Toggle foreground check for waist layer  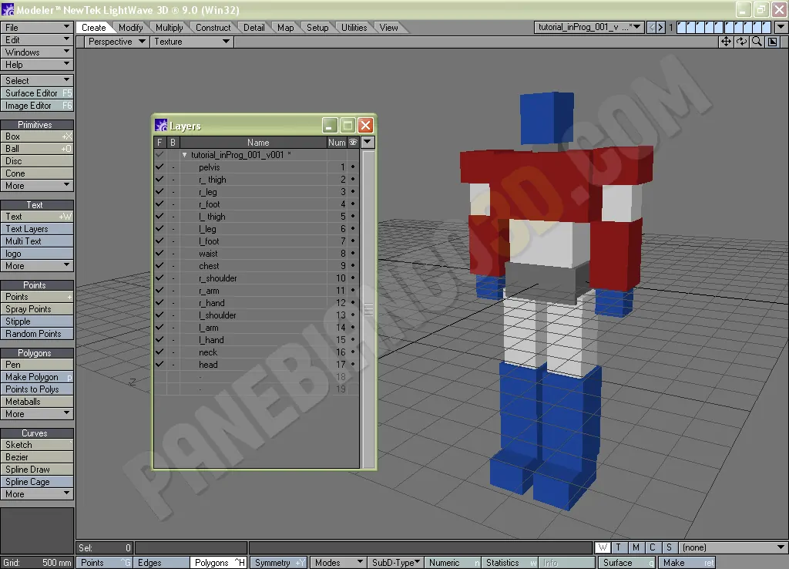(x=159, y=254)
